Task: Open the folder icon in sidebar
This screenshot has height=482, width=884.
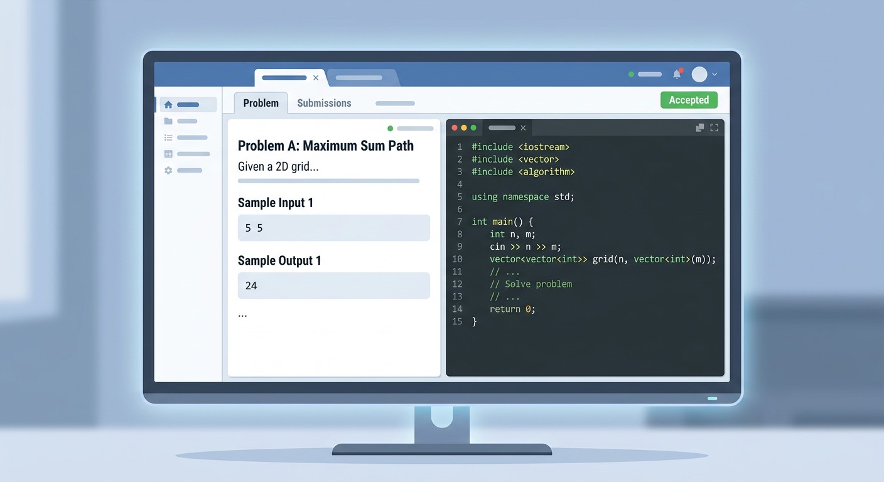Action: pyautogui.click(x=168, y=121)
